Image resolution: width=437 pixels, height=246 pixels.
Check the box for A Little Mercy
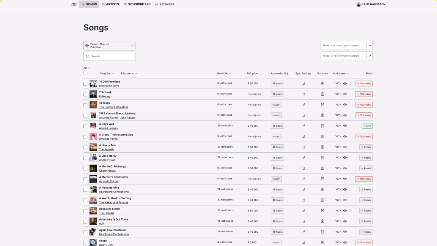85,158
